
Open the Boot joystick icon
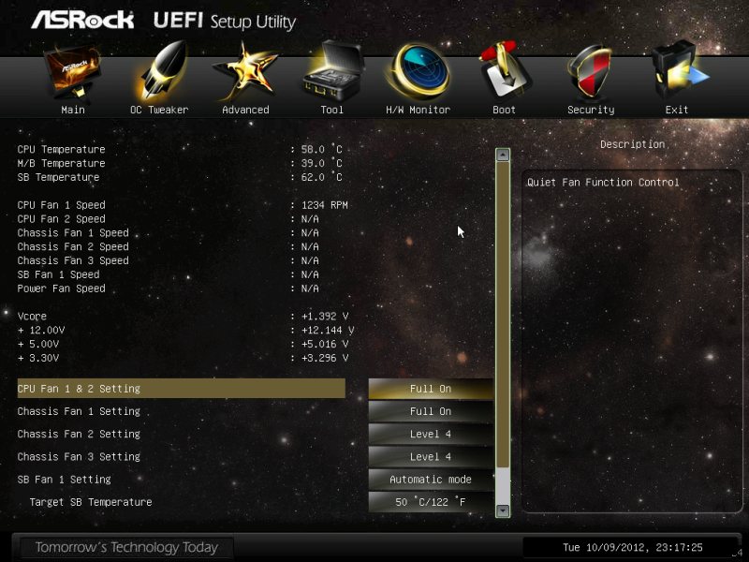[x=505, y=72]
